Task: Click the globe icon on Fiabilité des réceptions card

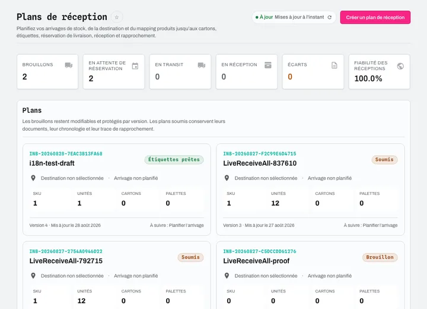Action: [400, 66]
